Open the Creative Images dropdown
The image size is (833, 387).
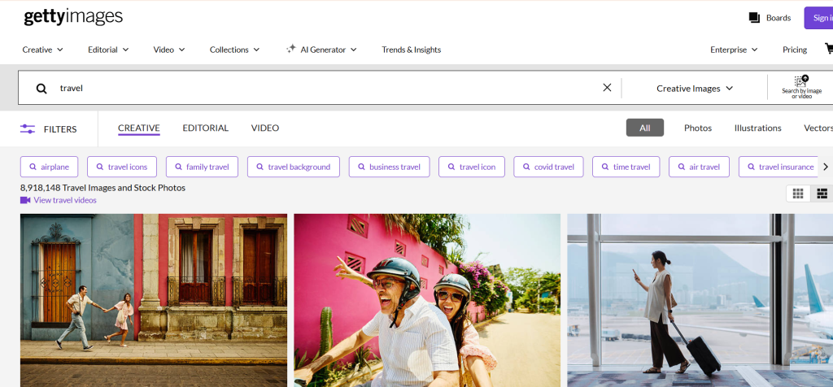point(695,88)
